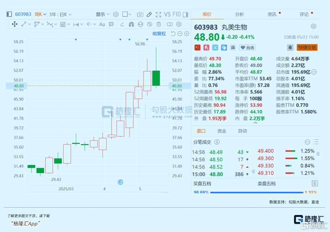Click the China flag market icon
Image resolution: width=330 pixels, height=232 pixels.
click(x=197, y=48)
